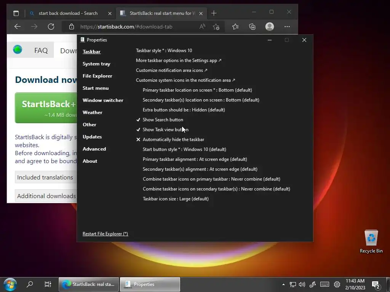
Task: Open More taskbar options in Settings app
Action: [x=179, y=60]
